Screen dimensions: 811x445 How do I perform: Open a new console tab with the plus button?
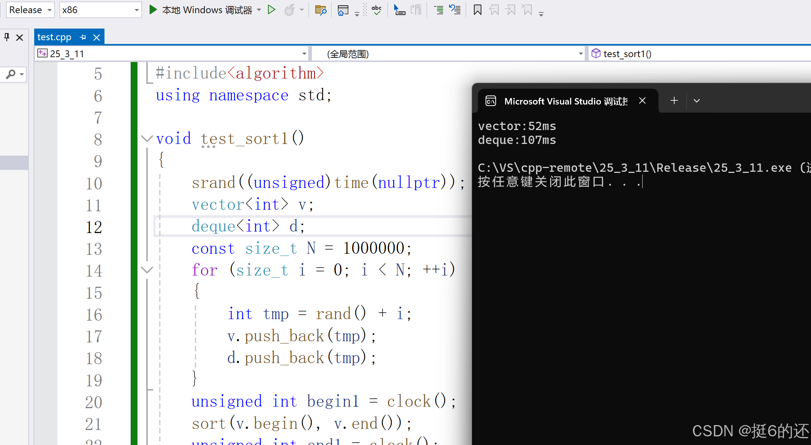[x=674, y=100]
